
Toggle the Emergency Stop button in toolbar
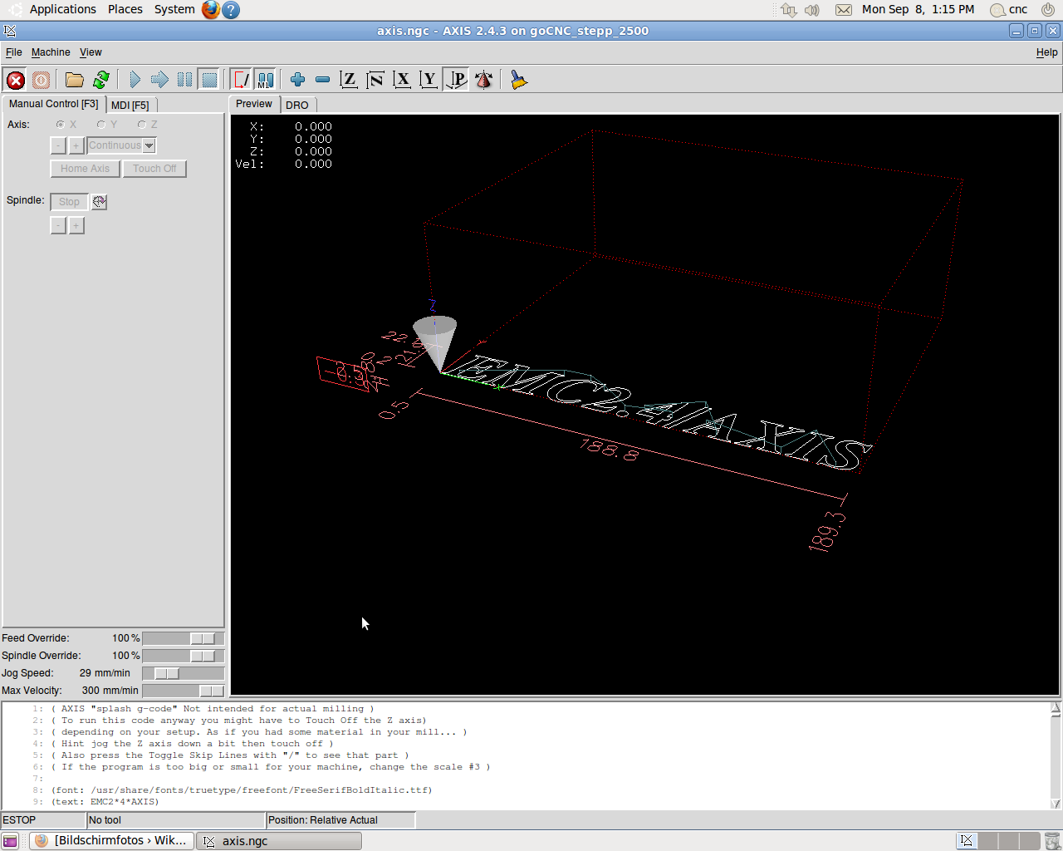tap(16, 80)
